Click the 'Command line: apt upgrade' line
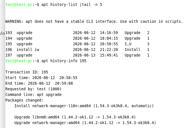Image resolution: width=186 pixels, height=128 pixels. click(x=33, y=95)
